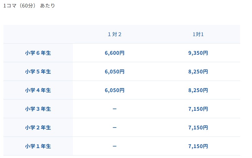Click the 小学2年生 row label
252x158 pixels.
click(x=38, y=128)
